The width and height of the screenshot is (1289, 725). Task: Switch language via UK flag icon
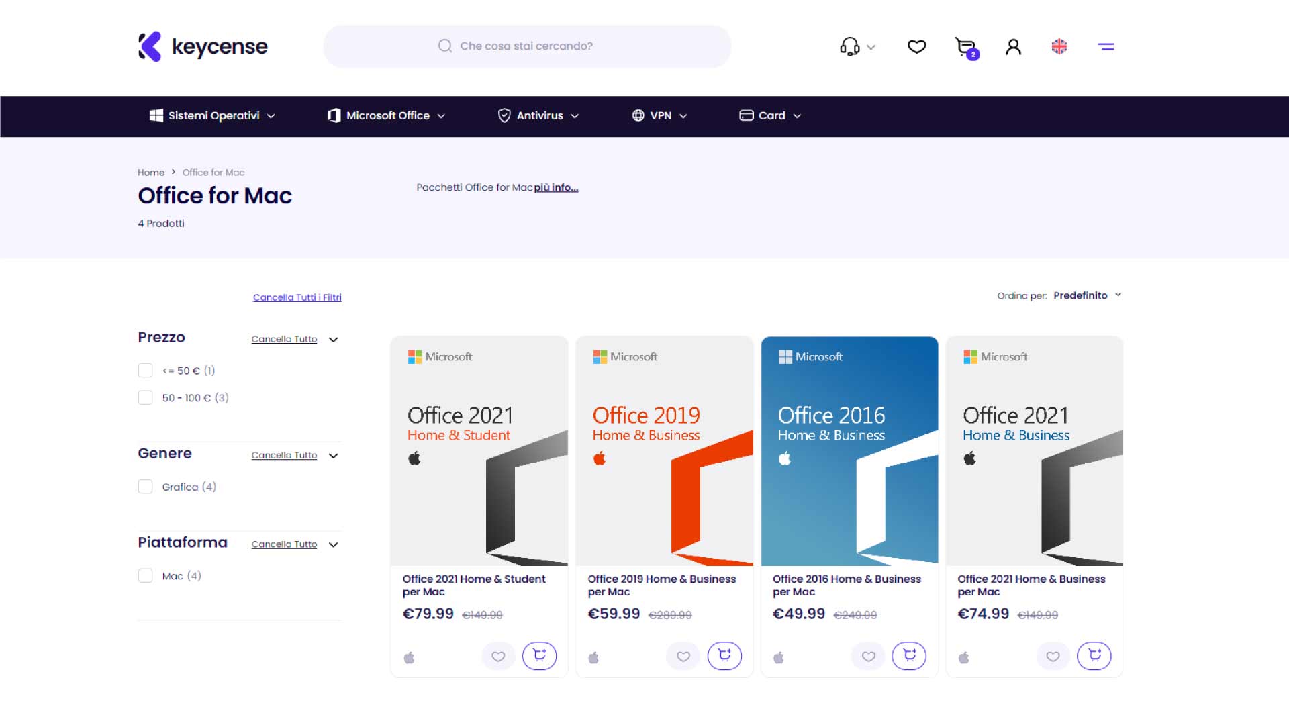pos(1059,47)
